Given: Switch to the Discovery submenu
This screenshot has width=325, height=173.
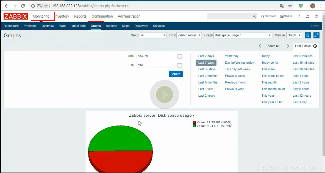Looking at the screenshot, I should [x=141, y=26].
